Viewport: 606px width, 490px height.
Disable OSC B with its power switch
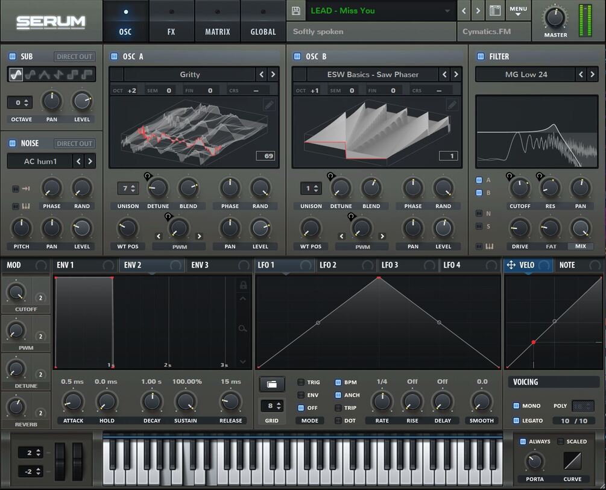coord(297,57)
